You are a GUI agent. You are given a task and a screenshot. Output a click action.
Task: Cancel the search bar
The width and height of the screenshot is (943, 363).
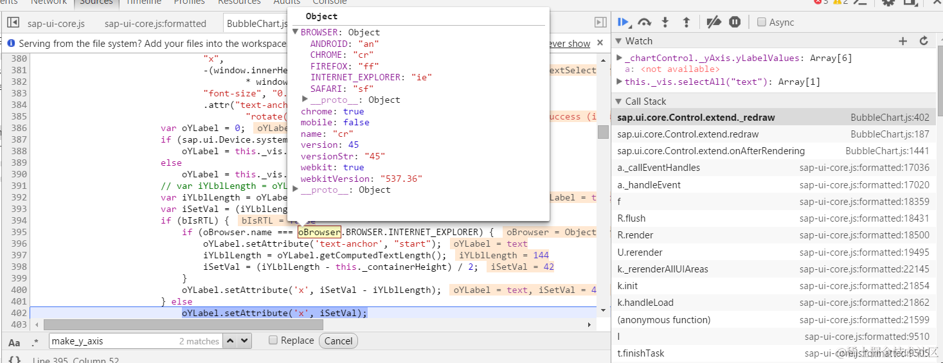pyautogui.click(x=338, y=341)
